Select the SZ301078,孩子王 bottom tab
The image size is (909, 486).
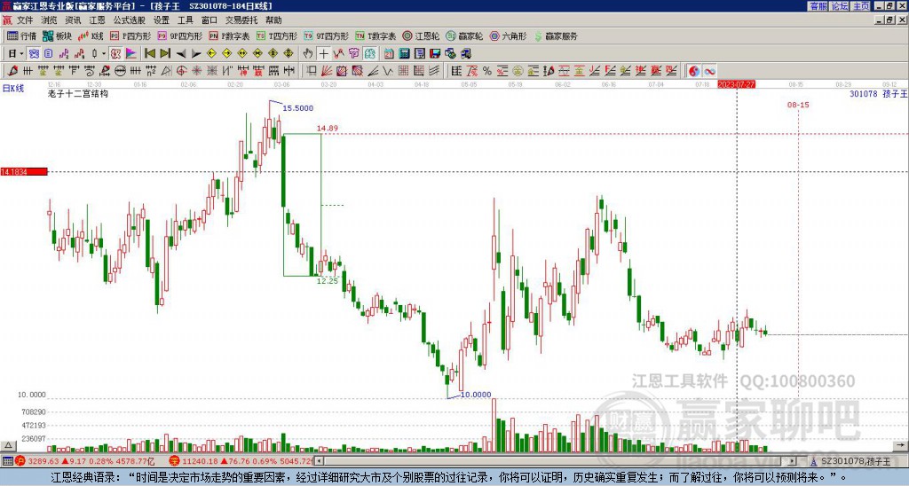click(850, 461)
